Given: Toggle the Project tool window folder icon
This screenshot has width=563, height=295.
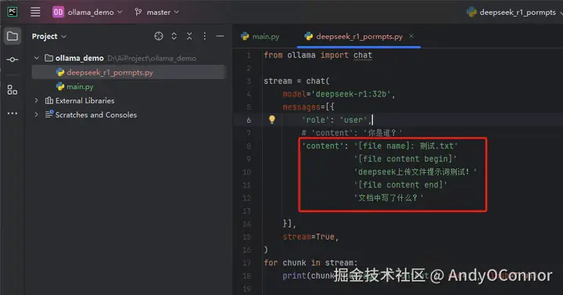Looking at the screenshot, I should pos(13,36).
